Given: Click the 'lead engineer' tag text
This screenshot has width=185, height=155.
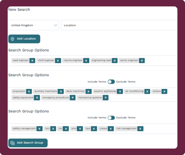Looking at the screenshot, I should [x=20, y=60].
